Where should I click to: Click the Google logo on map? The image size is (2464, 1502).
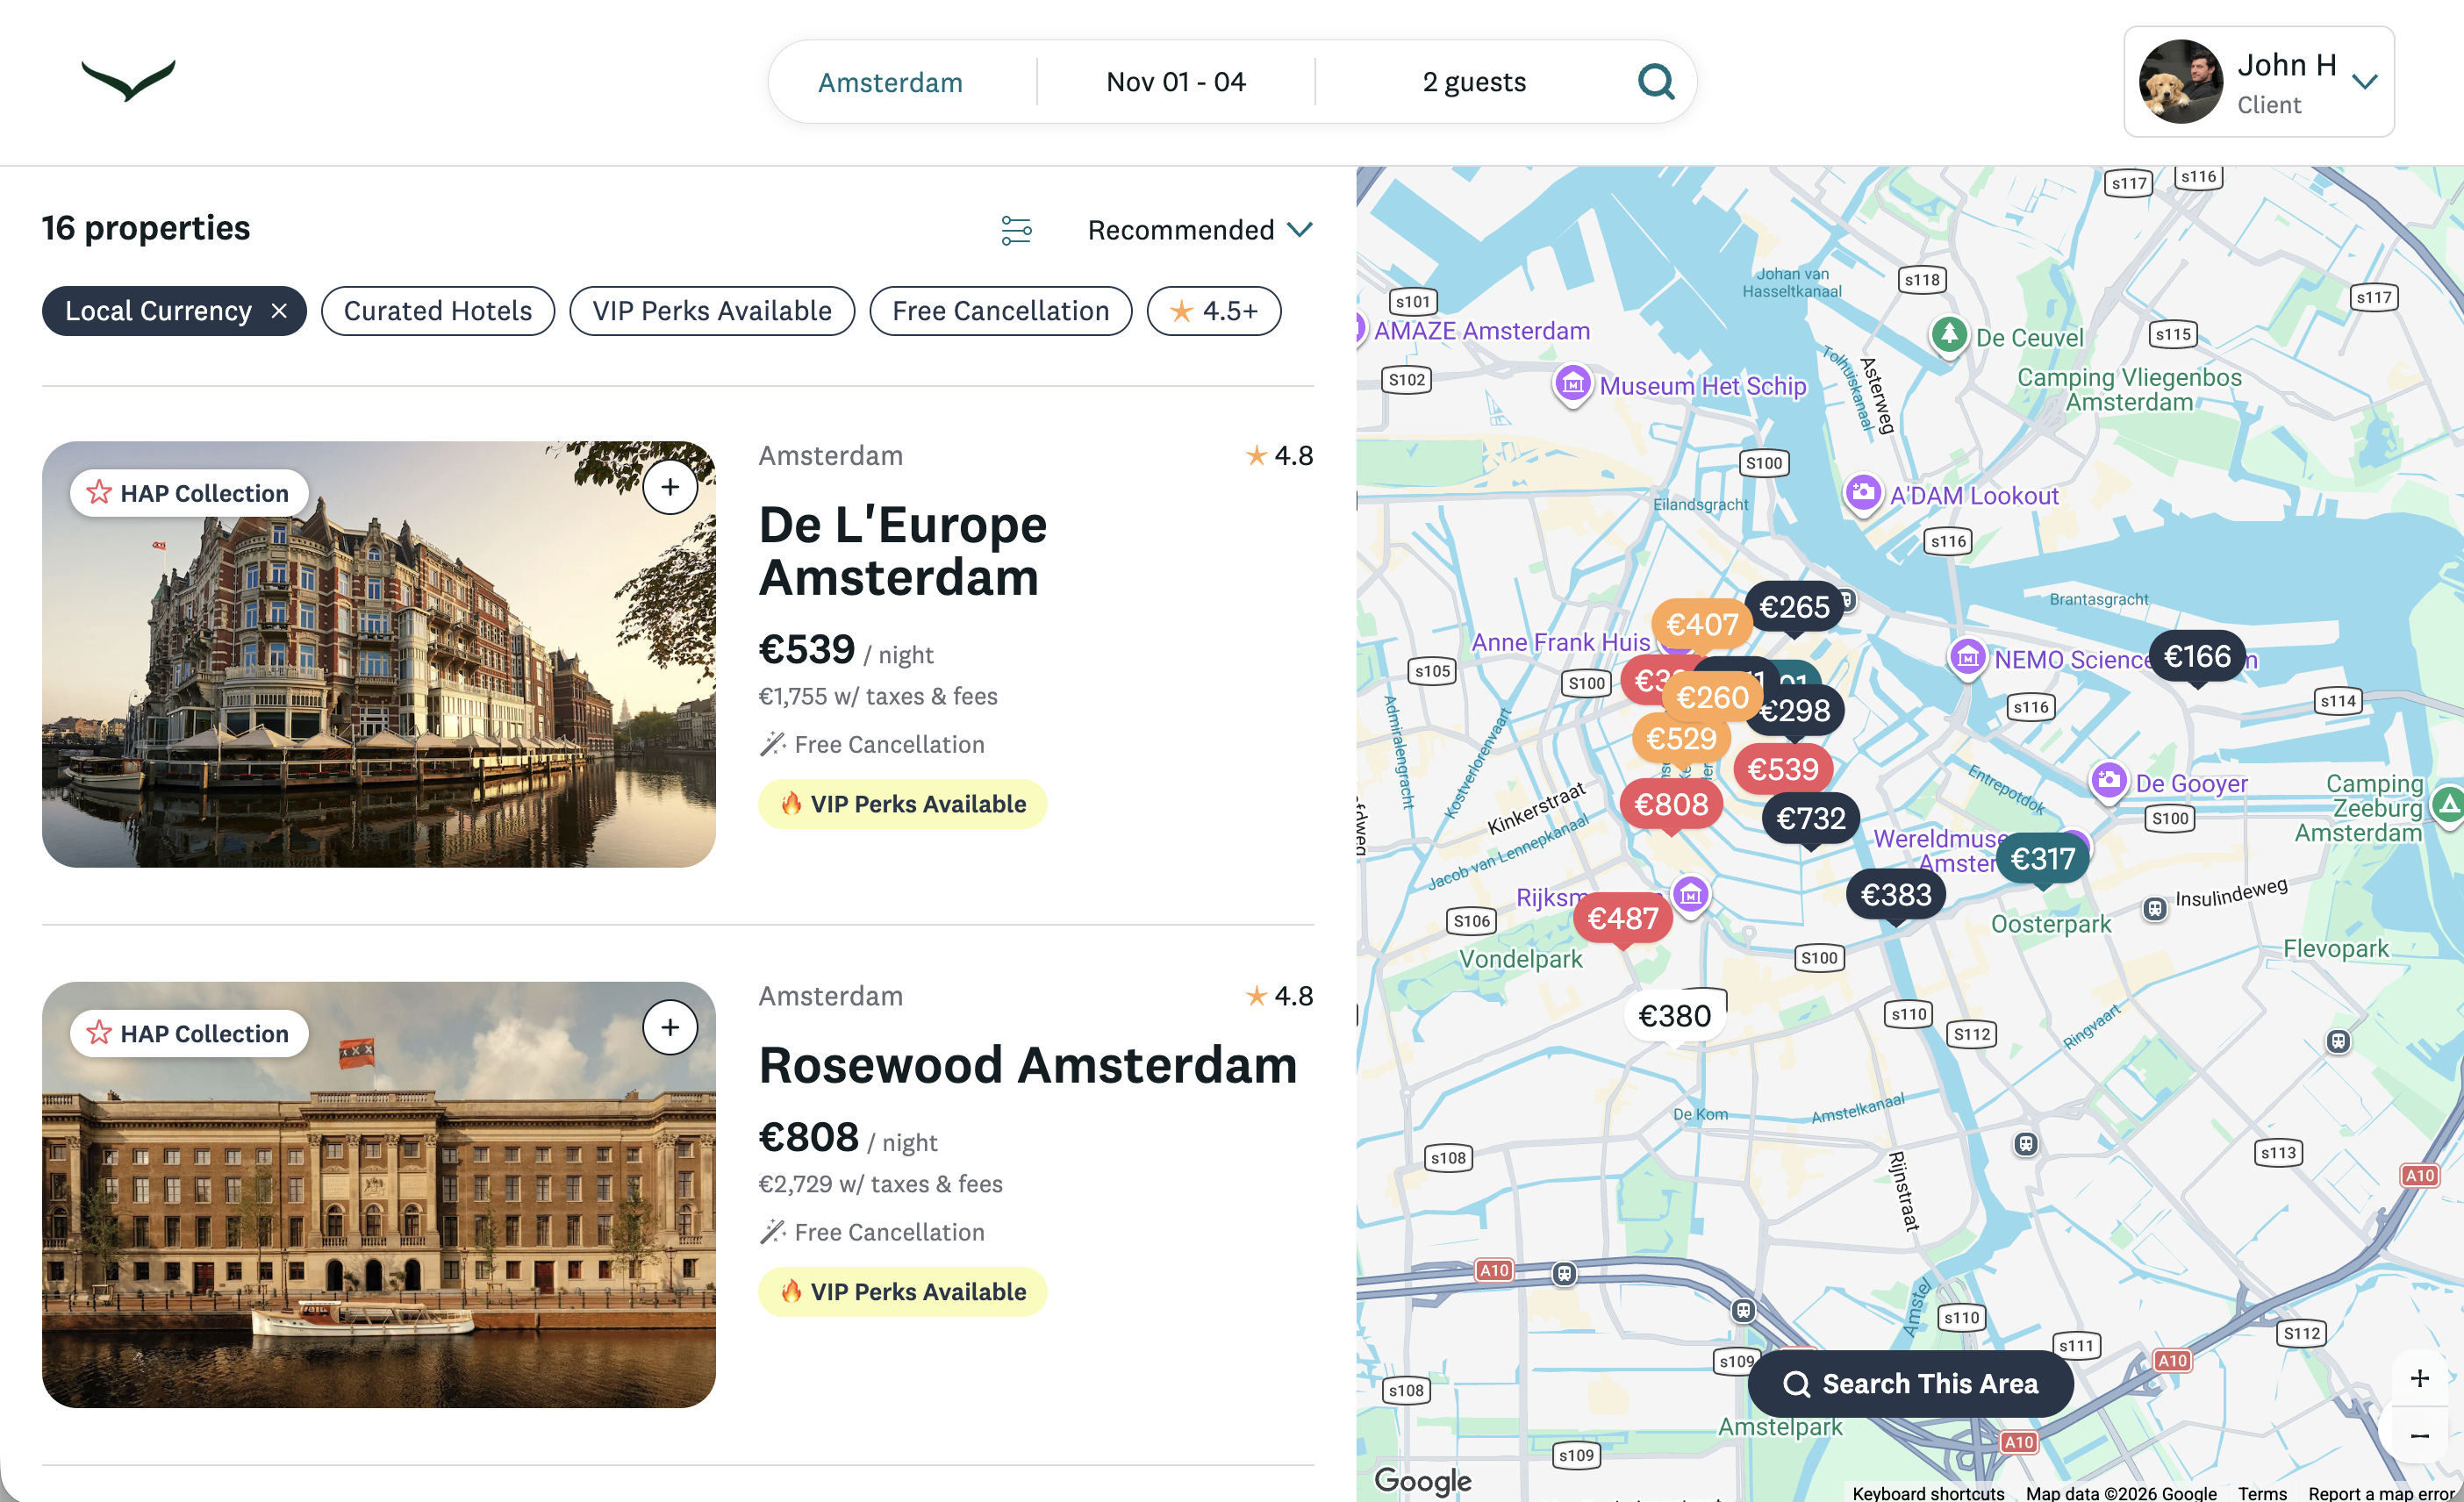(1422, 1481)
